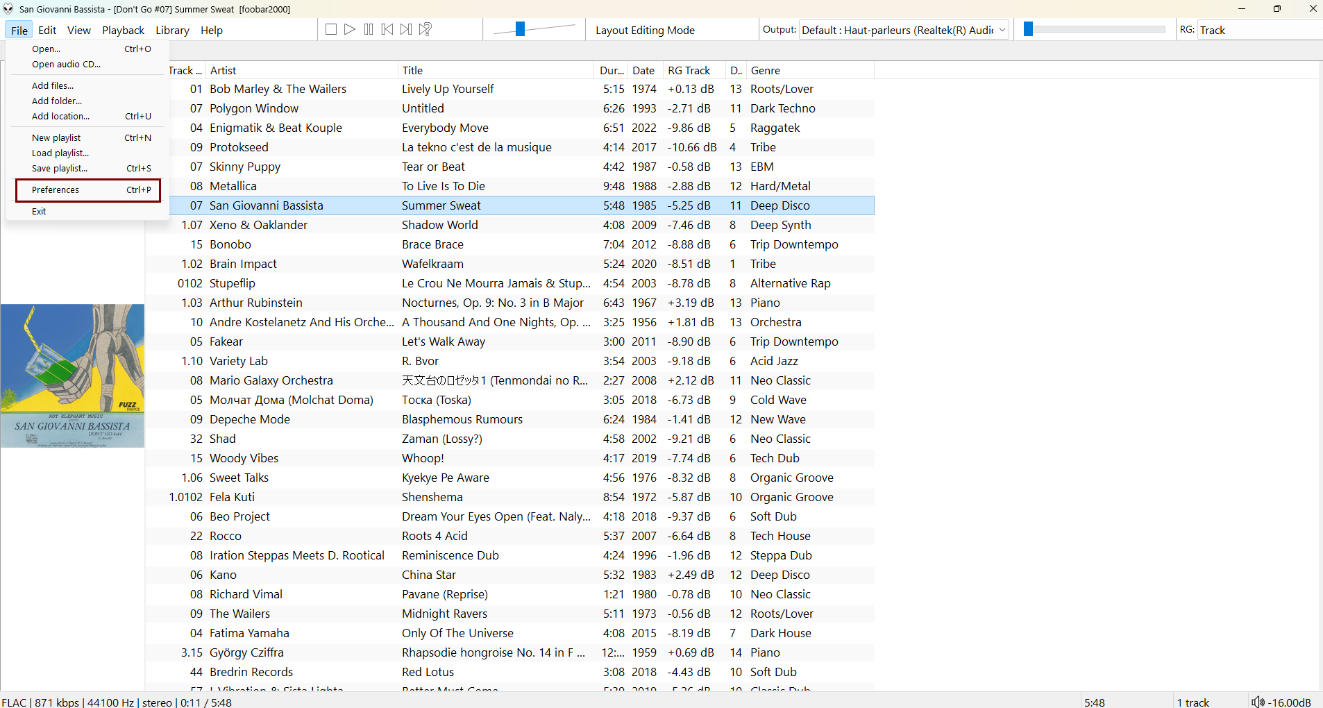Select Fela Kuti Shenshema track
The width and height of the screenshot is (1323, 708).
pyautogui.click(x=509, y=497)
